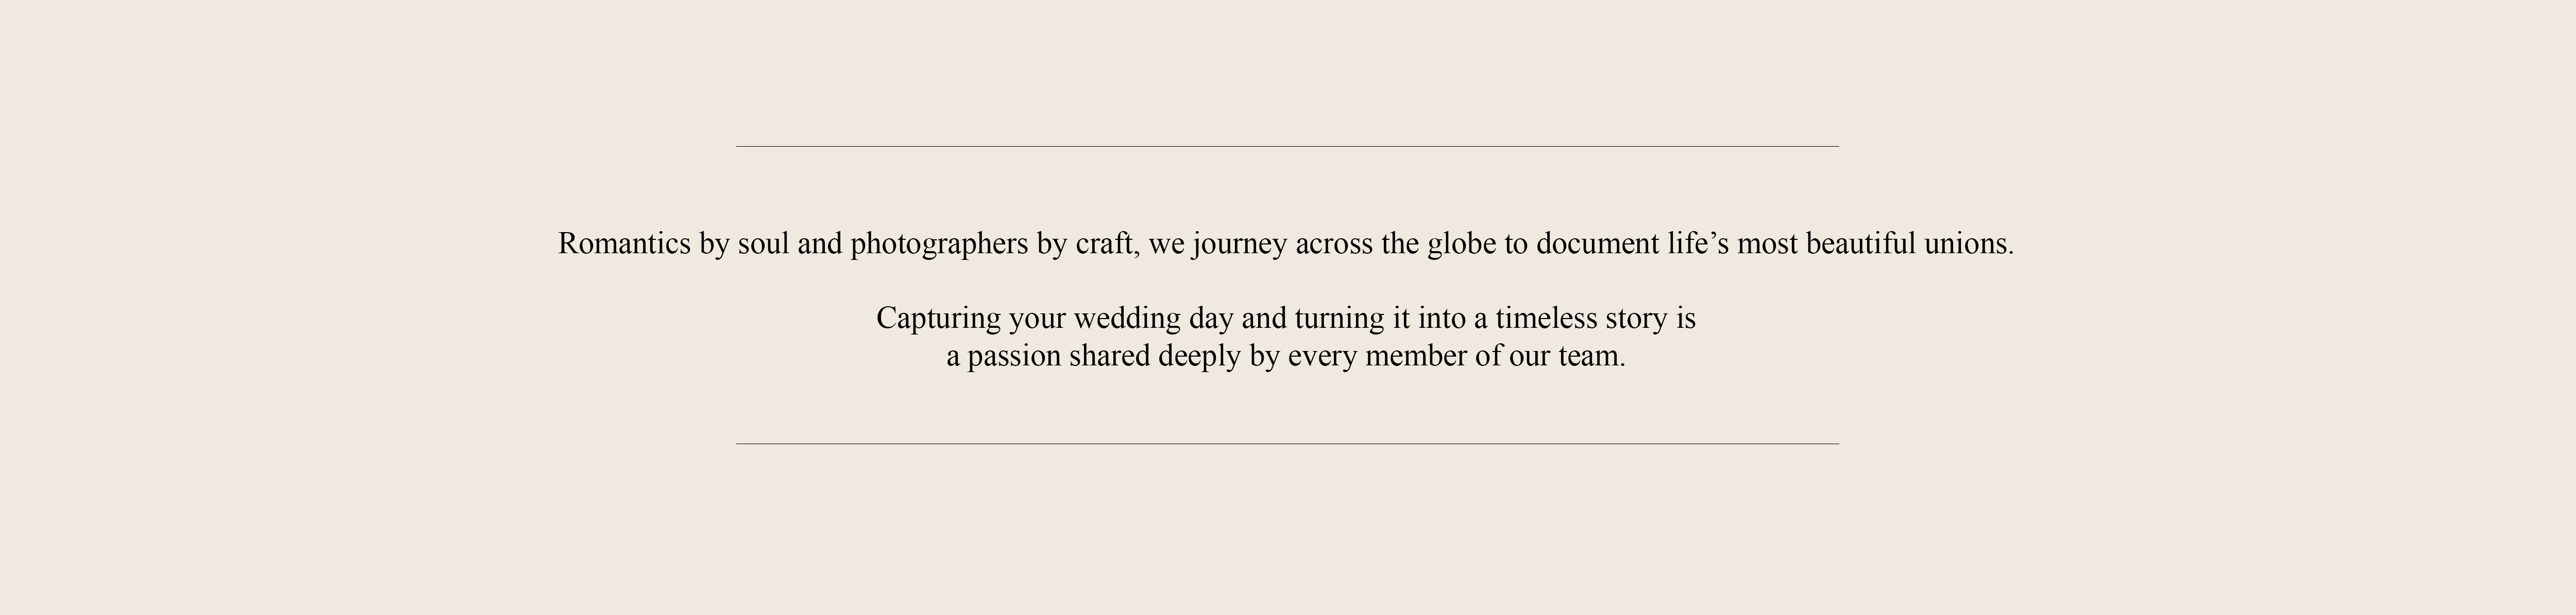Click the word "journey" in first line

click(x=1239, y=243)
